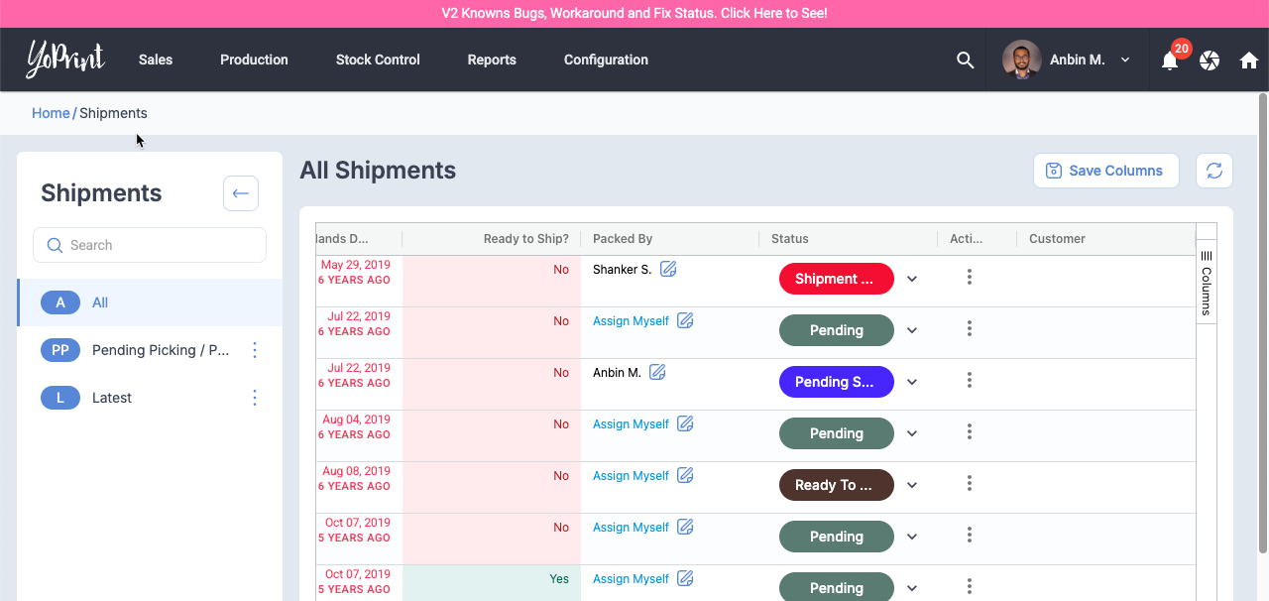Click the refresh shipments icon button
1269x601 pixels.
[1213, 171]
